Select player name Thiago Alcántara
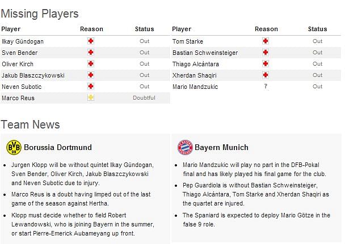The height and width of the screenshot is (244, 345). pos(196,64)
